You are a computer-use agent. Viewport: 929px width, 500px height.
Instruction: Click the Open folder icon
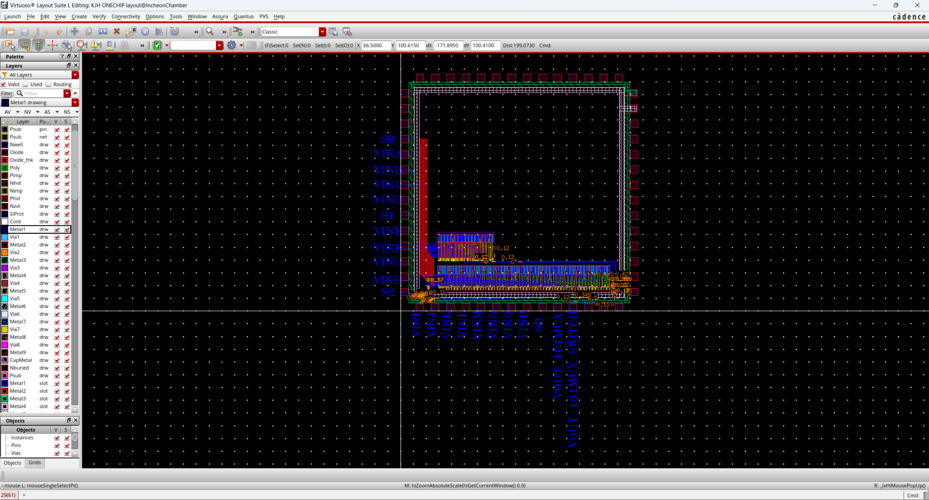coord(10,32)
